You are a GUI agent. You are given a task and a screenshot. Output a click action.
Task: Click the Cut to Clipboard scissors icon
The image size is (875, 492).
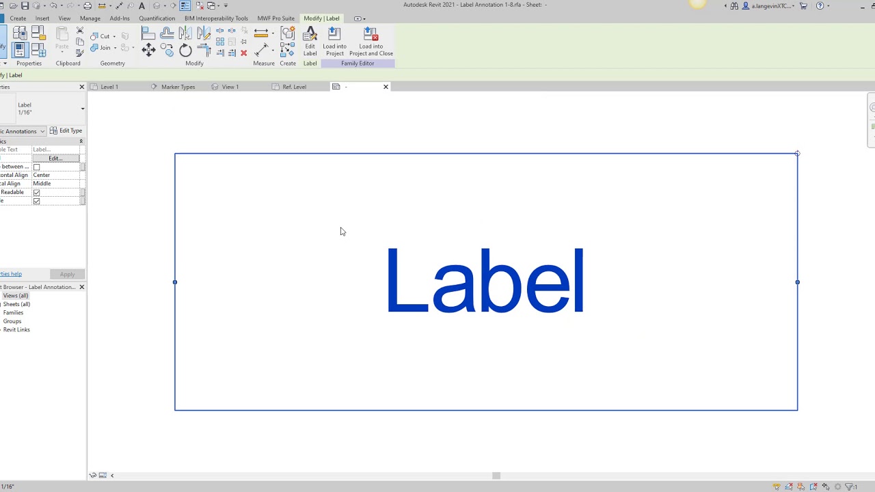(80, 31)
